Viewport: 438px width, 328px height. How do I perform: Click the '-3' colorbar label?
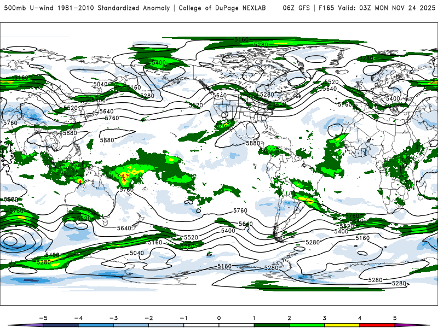tap(113, 318)
